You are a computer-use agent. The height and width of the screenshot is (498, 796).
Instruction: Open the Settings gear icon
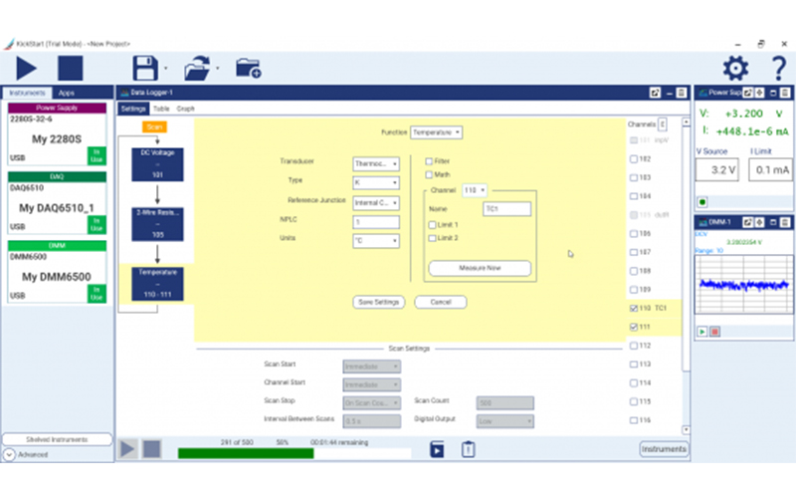tap(734, 68)
